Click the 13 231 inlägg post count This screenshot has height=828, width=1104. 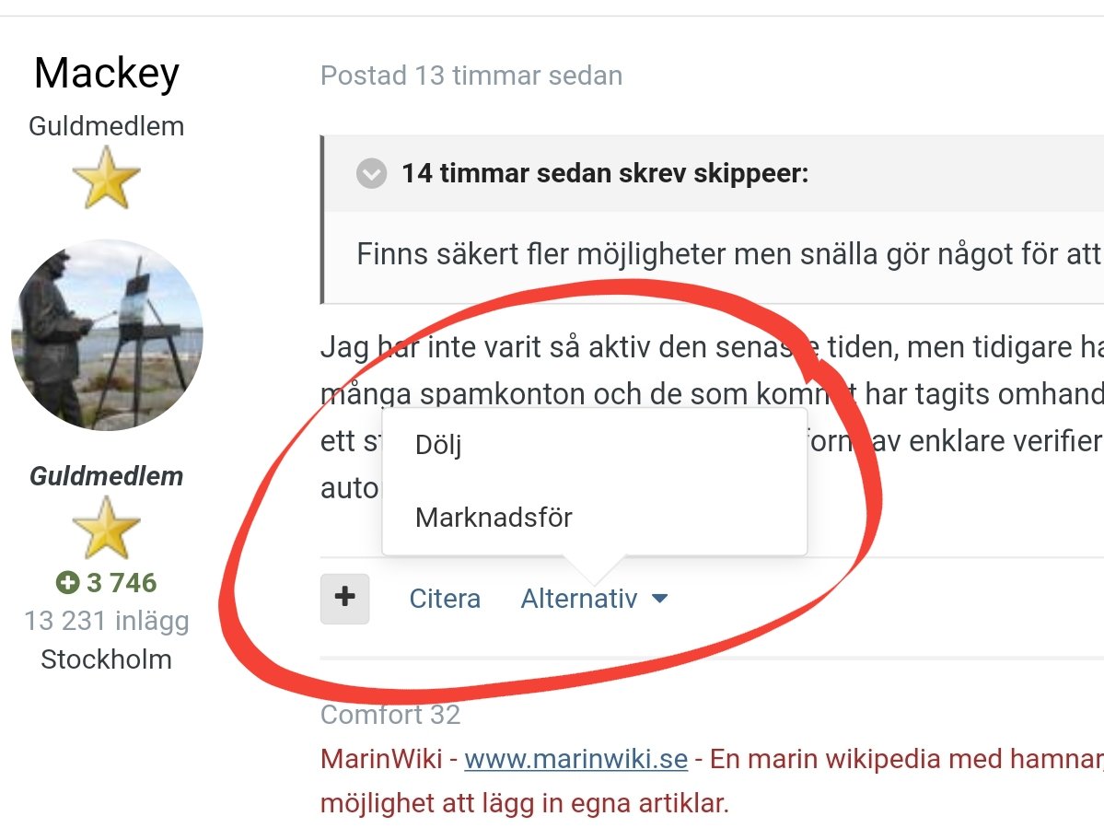tap(106, 621)
